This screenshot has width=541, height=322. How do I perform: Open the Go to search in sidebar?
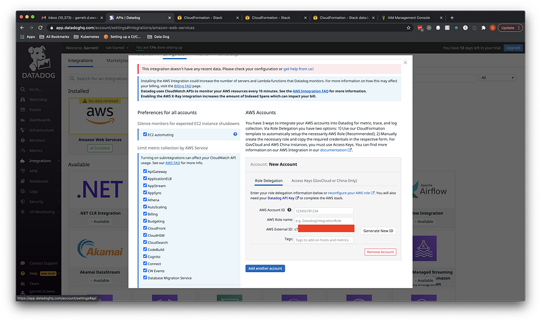[x=36, y=89]
